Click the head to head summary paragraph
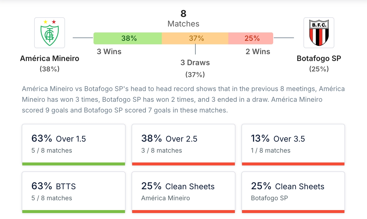The width and height of the screenshot is (367, 219). pyautogui.click(x=183, y=100)
